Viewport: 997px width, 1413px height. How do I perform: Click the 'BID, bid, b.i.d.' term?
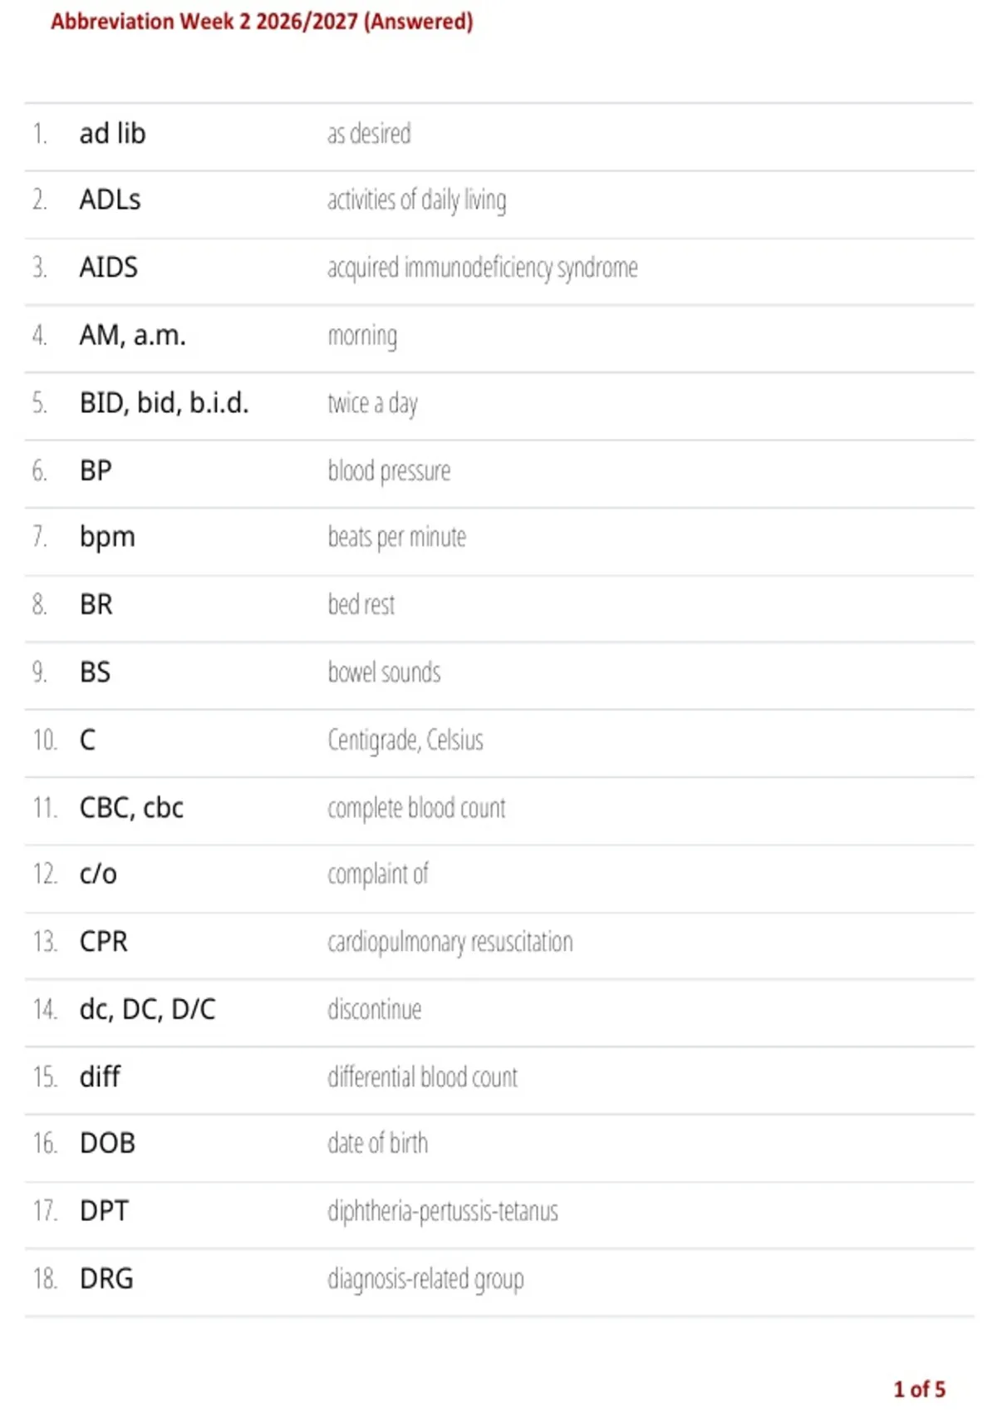[165, 403]
